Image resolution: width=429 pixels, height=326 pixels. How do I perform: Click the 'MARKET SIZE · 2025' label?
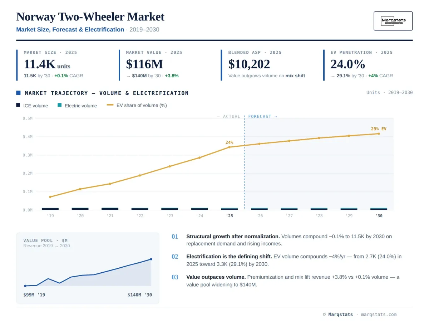[x=50, y=53]
